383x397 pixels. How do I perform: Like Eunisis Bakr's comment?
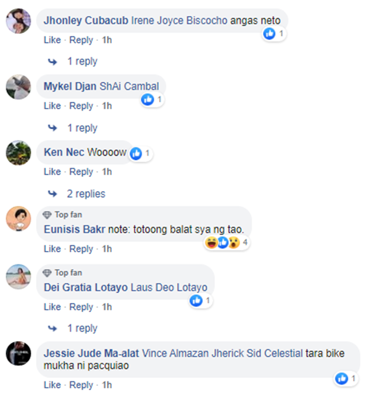click(x=53, y=249)
